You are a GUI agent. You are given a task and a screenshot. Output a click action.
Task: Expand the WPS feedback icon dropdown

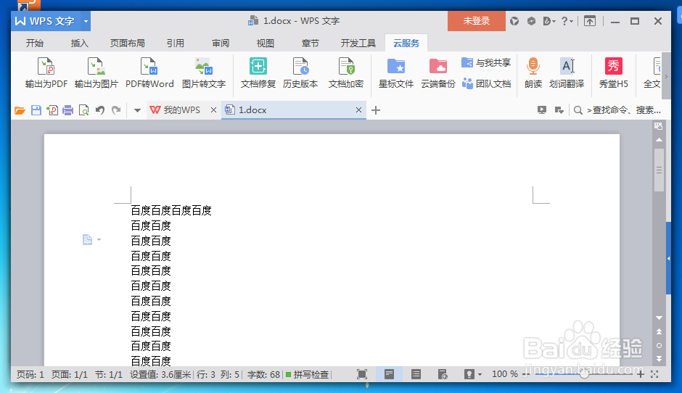tap(549, 21)
